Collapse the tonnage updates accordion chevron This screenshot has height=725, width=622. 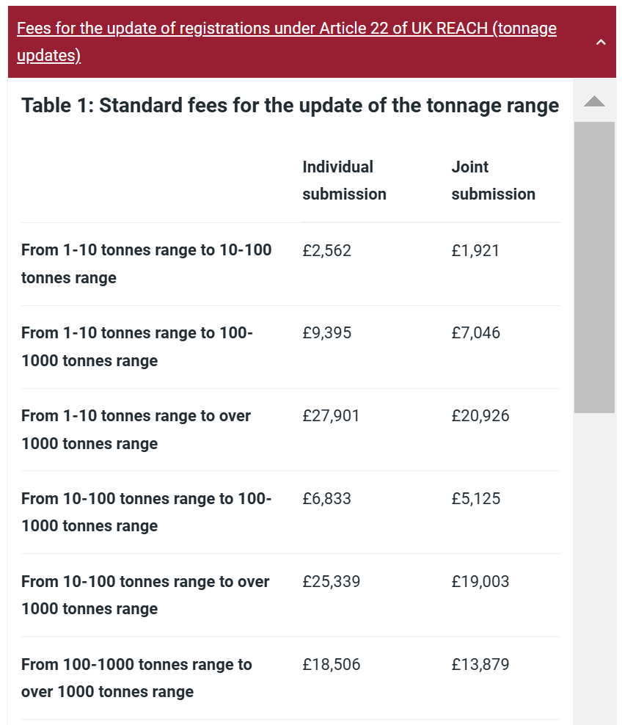(601, 43)
